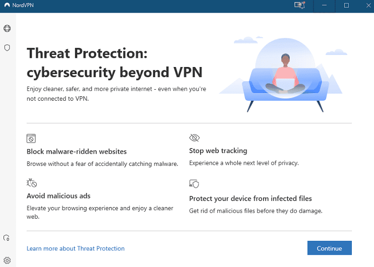Click Avoid malicious ads heading

coord(58,195)
